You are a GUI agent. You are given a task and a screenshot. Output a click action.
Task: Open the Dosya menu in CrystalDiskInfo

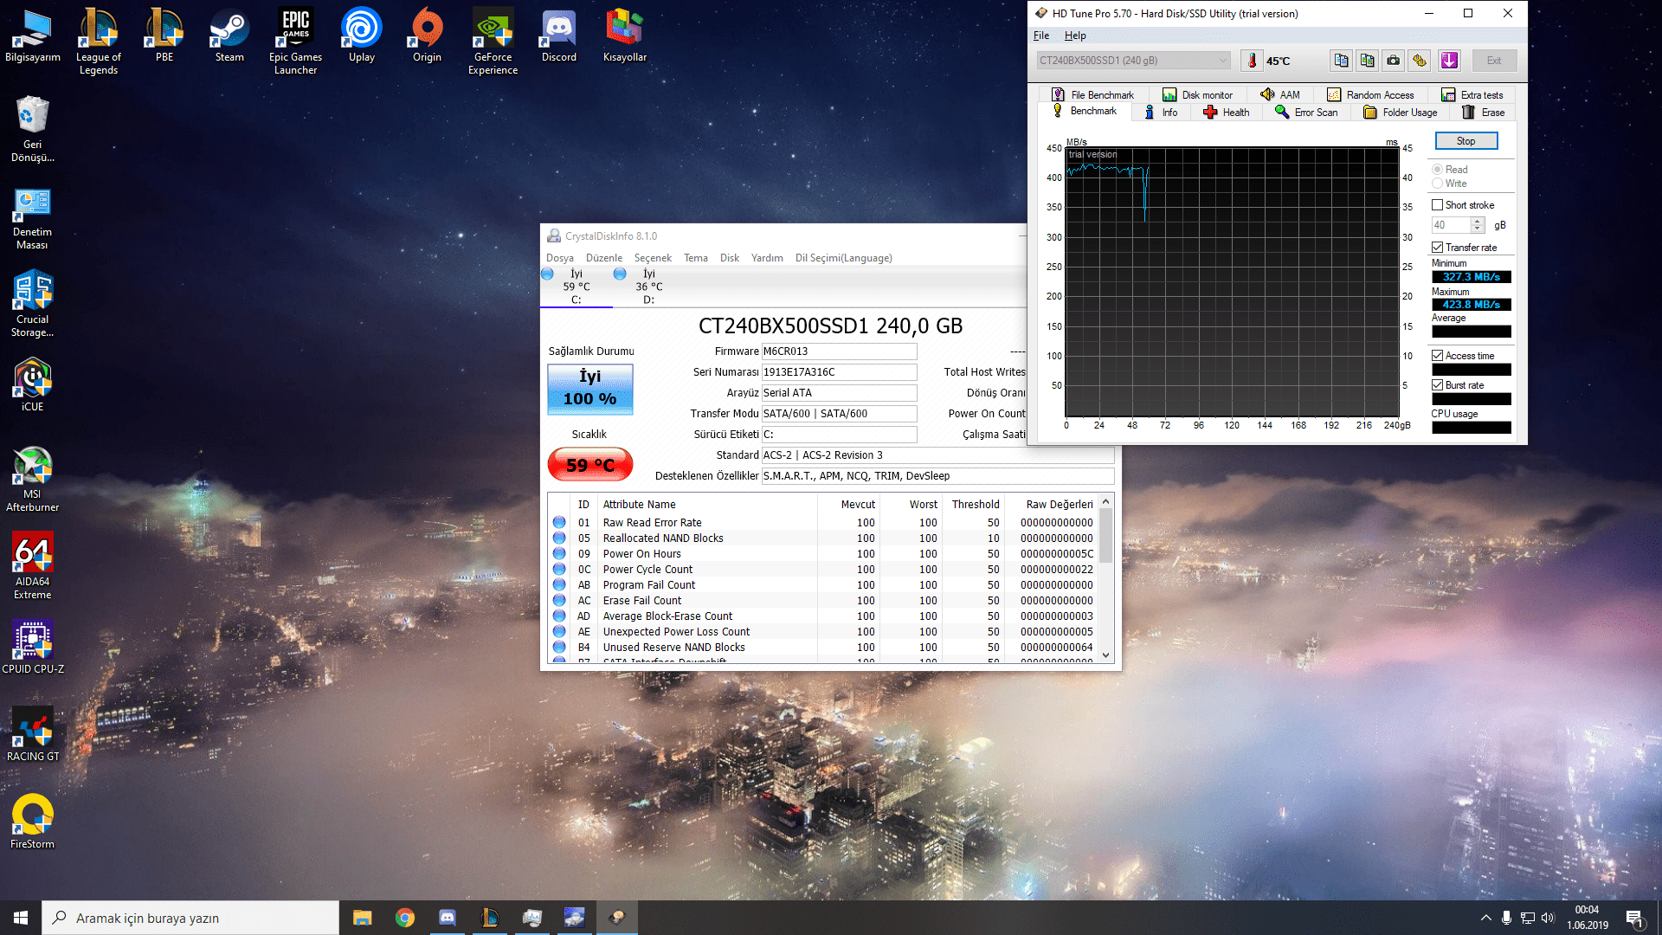click(559, 258)
